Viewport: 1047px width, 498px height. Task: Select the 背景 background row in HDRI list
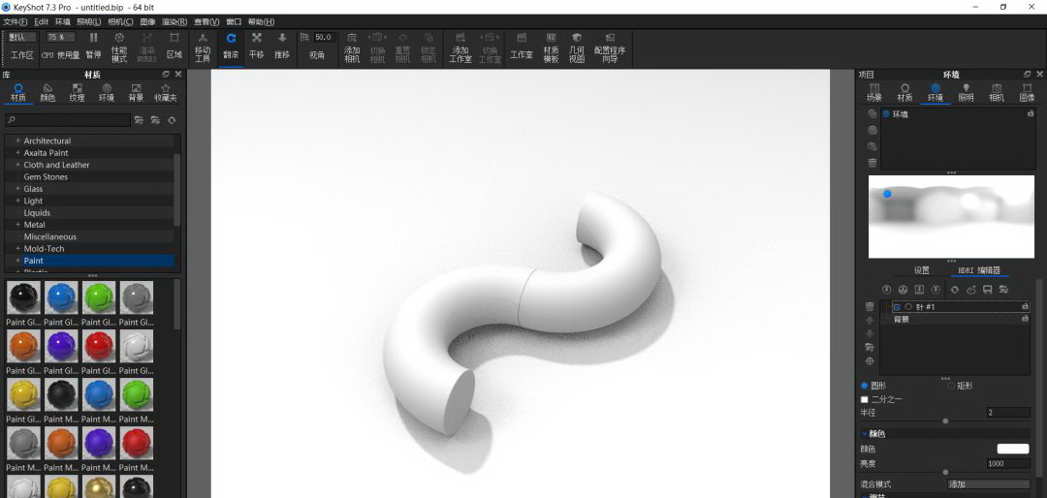coord(956,319)
